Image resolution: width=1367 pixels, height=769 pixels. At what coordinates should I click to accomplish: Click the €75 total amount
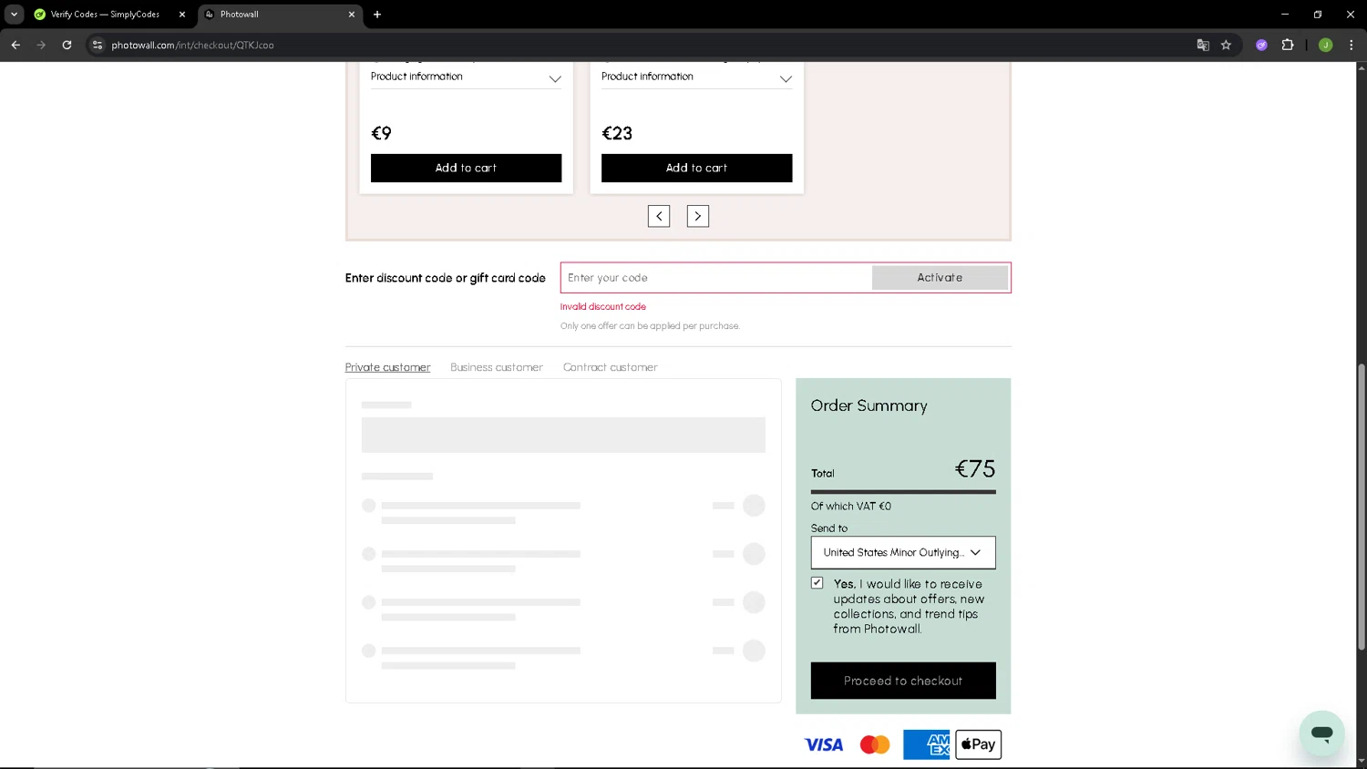(x=975, y=468)
